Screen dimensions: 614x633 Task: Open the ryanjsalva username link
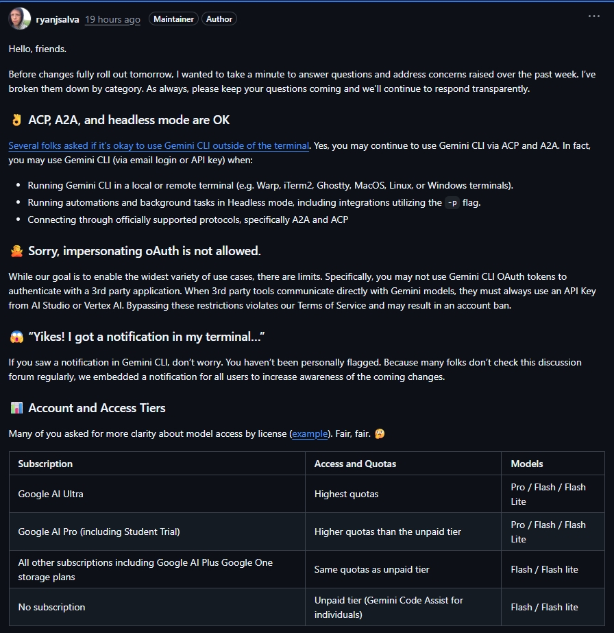pos(58,19)
